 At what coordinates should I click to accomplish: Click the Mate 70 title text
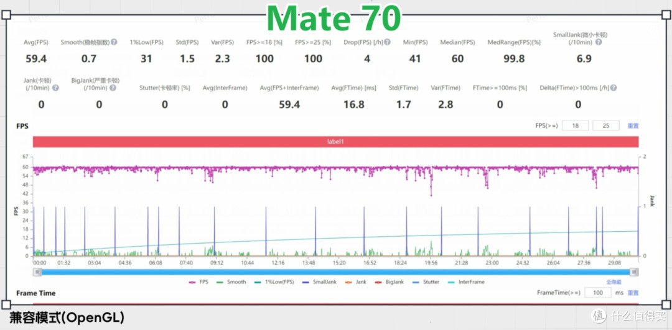pyautogui.click(x=335, y=18)
